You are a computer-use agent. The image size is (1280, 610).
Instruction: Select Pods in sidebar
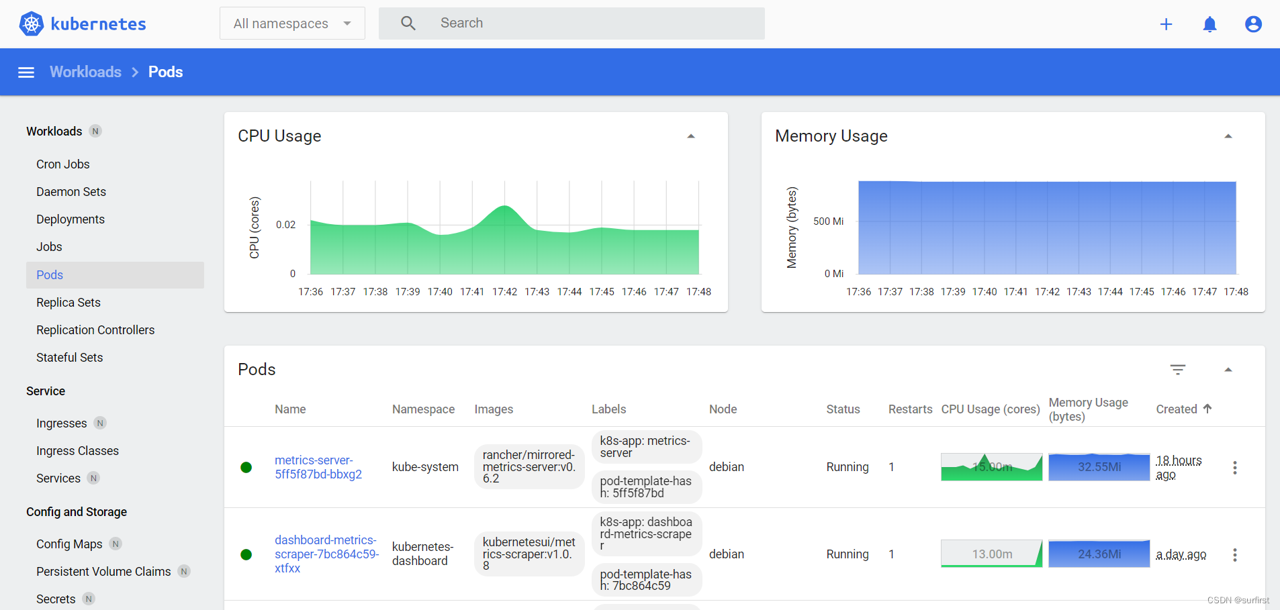tap(115, 275)
